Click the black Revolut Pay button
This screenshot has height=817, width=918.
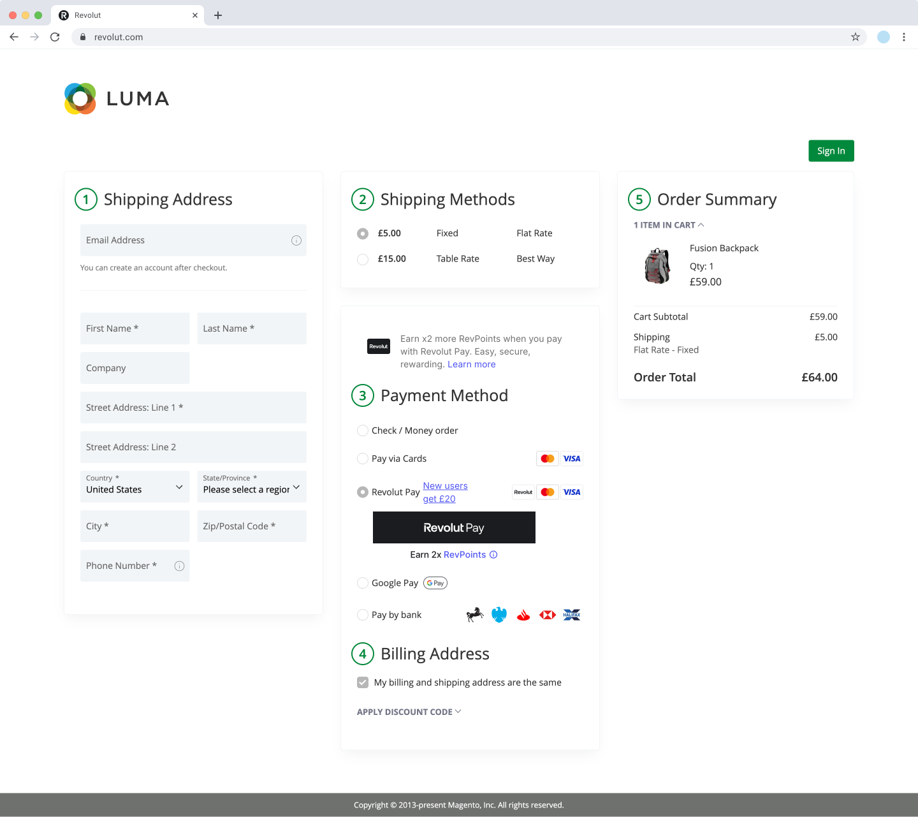click(x=454, y=527)
